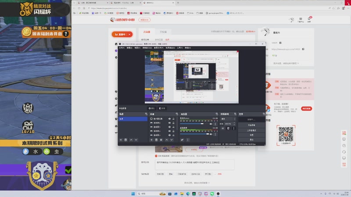Image resolution: width=351 pixels, height=197 pixels.
Task: Click red close-stream button in sidebar
Action: (x=306, y=109)
